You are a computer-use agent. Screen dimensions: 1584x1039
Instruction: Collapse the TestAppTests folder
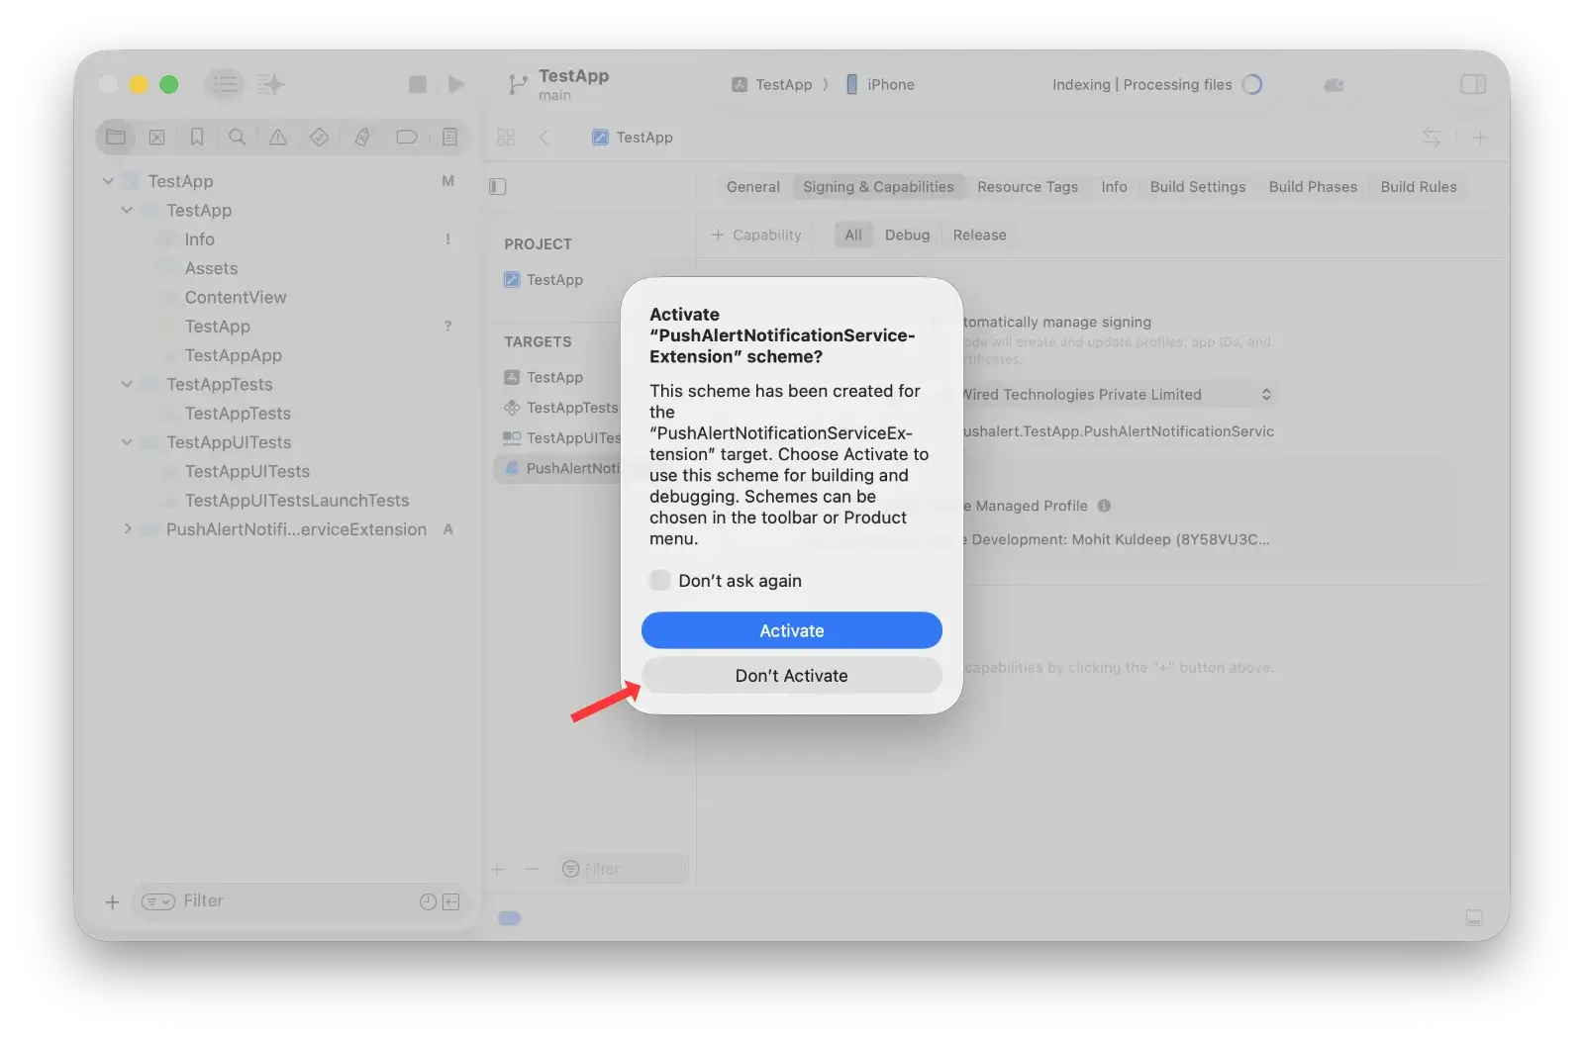[x=127, y=384]
